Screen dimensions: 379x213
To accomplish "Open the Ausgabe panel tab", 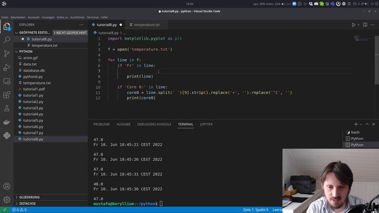I will point(123,124).
